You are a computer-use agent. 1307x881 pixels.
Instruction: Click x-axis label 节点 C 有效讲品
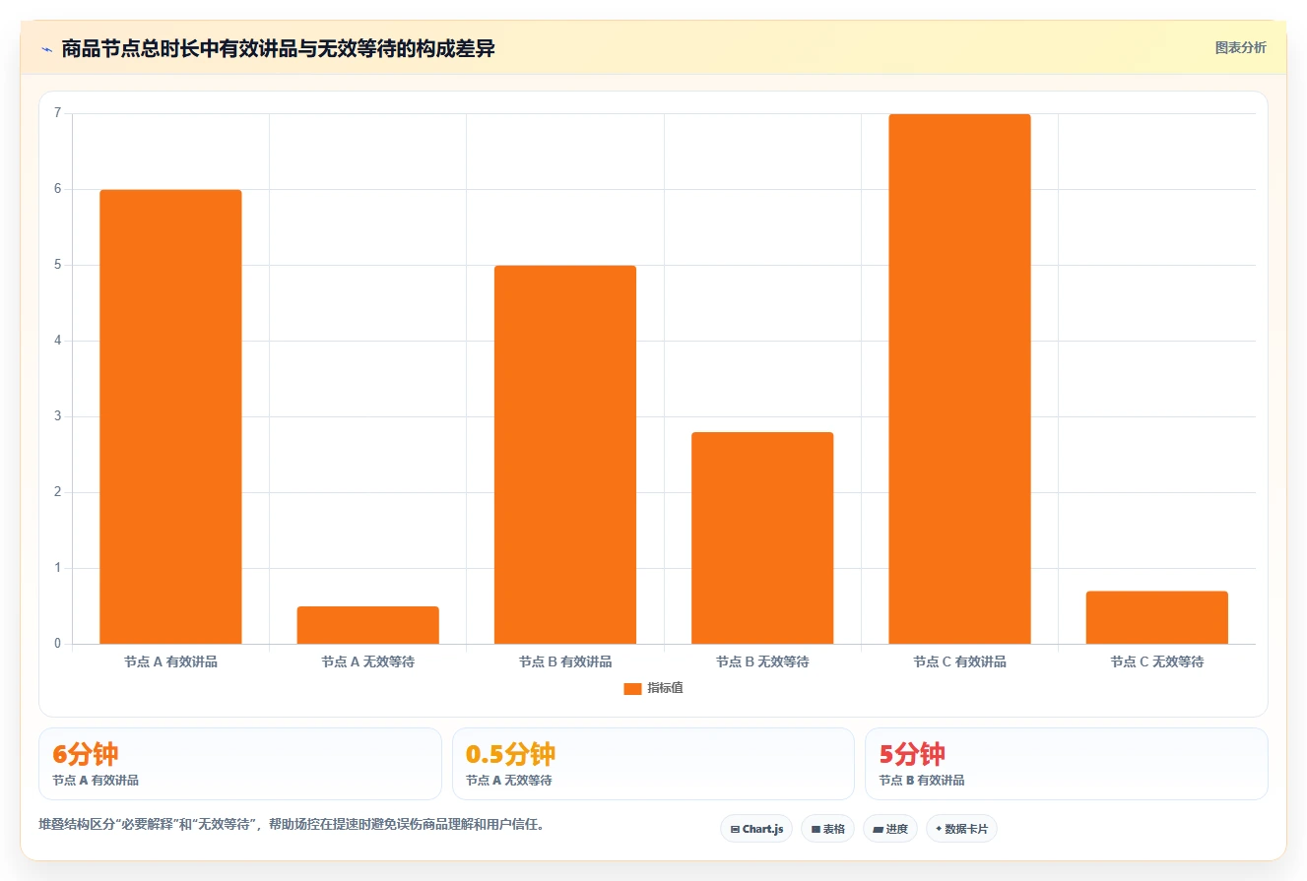click(959, 662)
